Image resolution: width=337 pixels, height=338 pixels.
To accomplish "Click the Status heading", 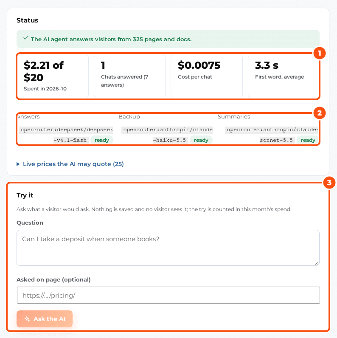I will pyautogui.click(x=27, y=20).
